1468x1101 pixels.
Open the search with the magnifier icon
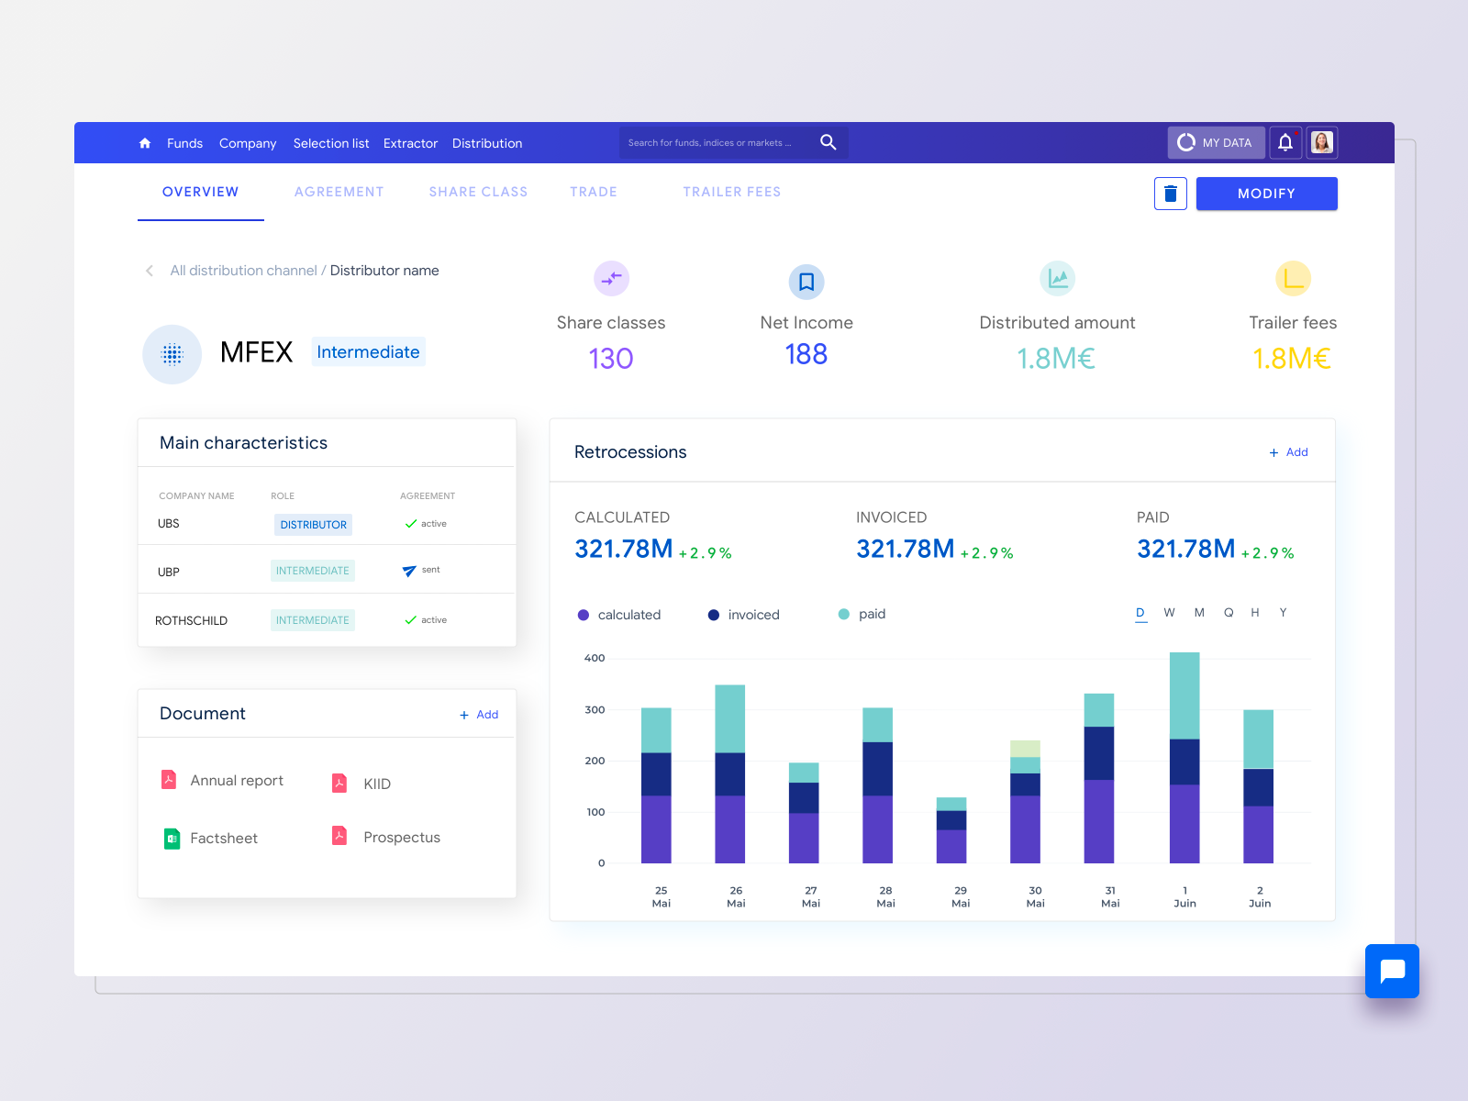(828, 142)
